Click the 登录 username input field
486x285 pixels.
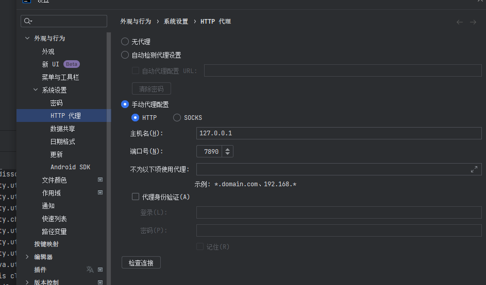339,212
